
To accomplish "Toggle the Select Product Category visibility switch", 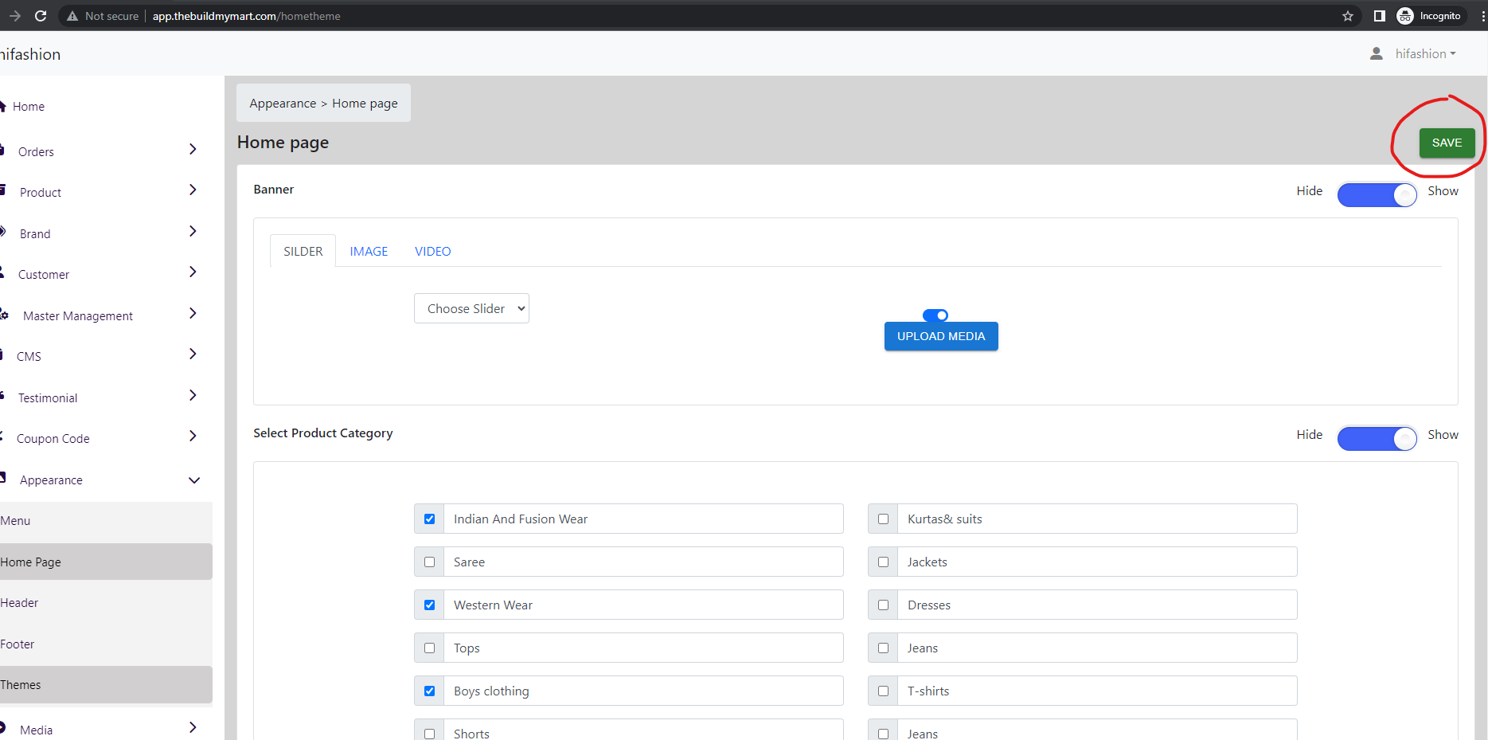I will coord(1377,438).
